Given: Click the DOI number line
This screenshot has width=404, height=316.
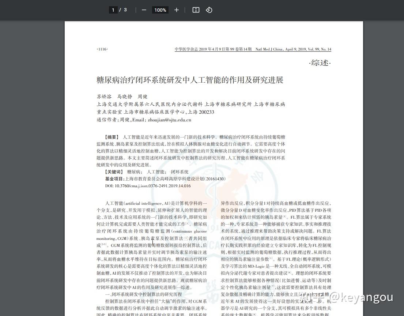Looking at the screenshot, I should tap(147, 186).
